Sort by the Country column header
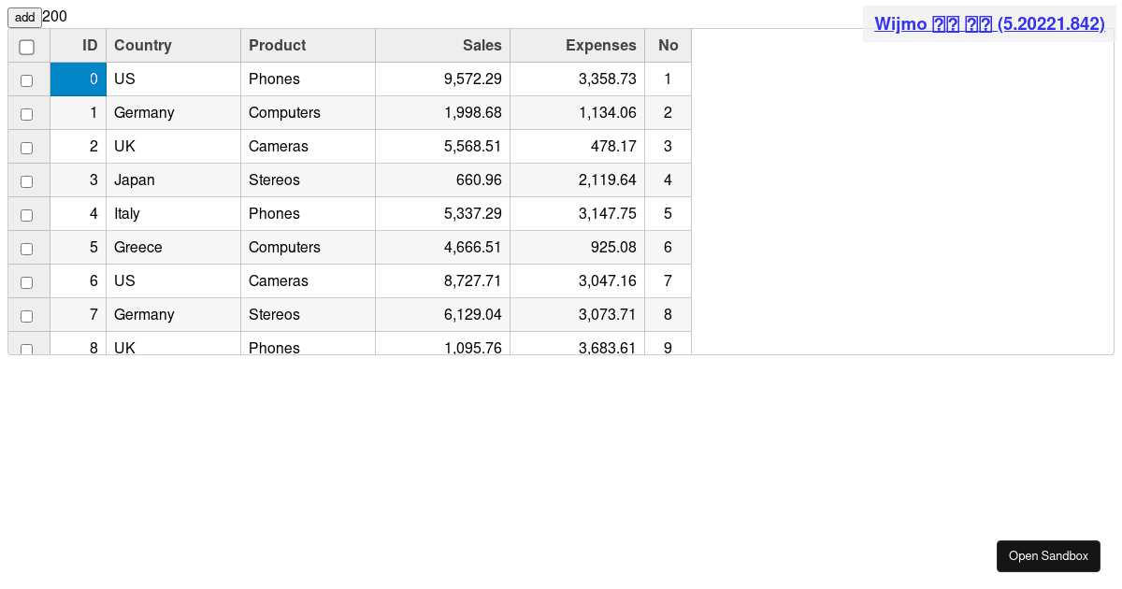 click(173, 46)
